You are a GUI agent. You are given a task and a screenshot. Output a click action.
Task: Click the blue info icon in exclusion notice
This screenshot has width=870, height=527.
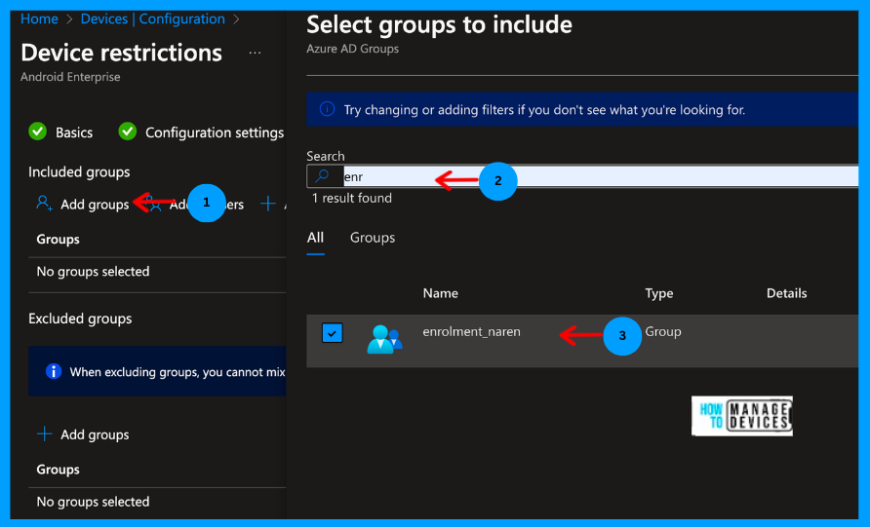click(x=54, y=371)
